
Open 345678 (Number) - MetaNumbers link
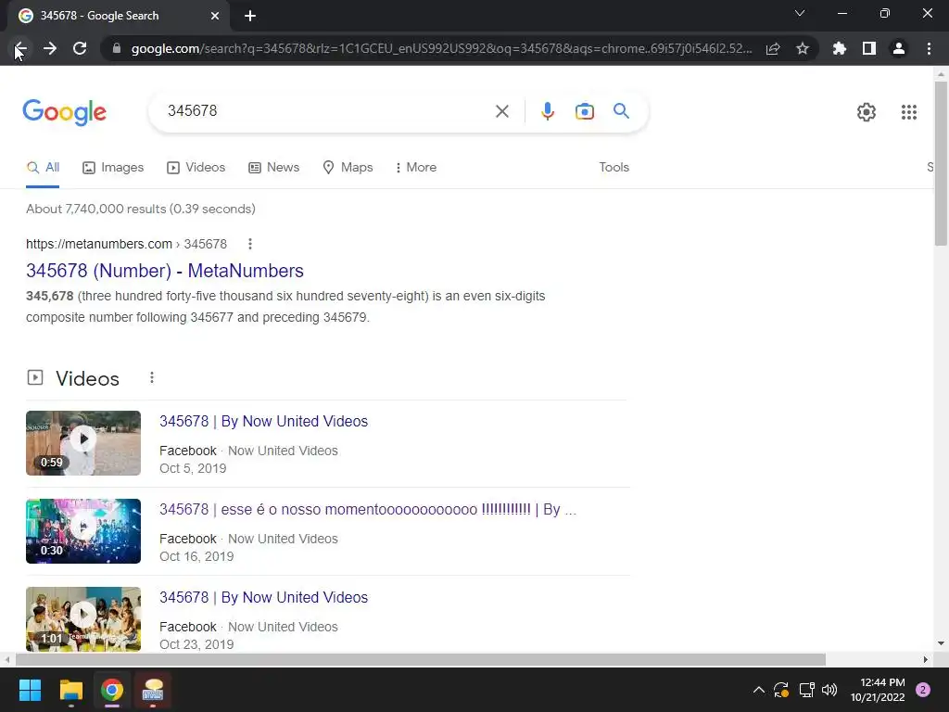[x=165, y=271]
